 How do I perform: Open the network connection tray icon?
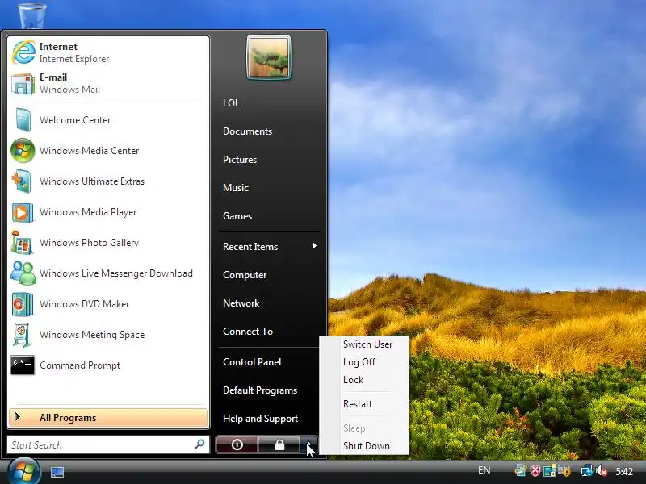point(587,470)
